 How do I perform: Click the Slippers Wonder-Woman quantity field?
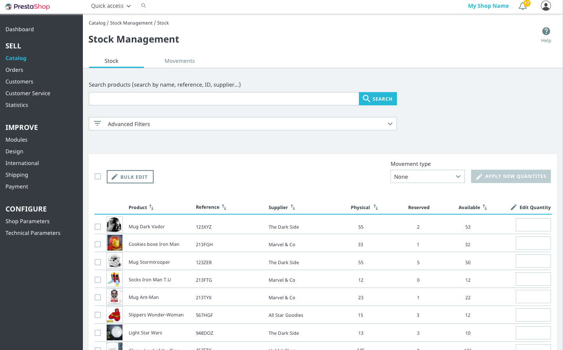(x=533, y=315)
